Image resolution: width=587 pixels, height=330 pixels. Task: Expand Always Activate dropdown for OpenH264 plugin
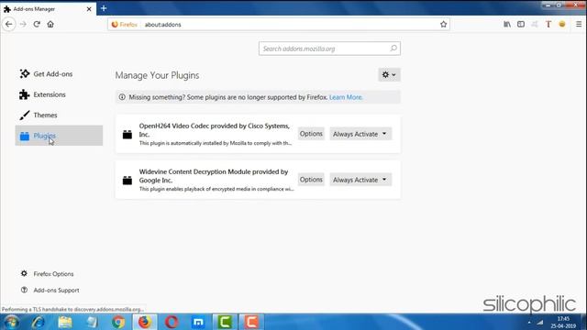click(360, 134)
